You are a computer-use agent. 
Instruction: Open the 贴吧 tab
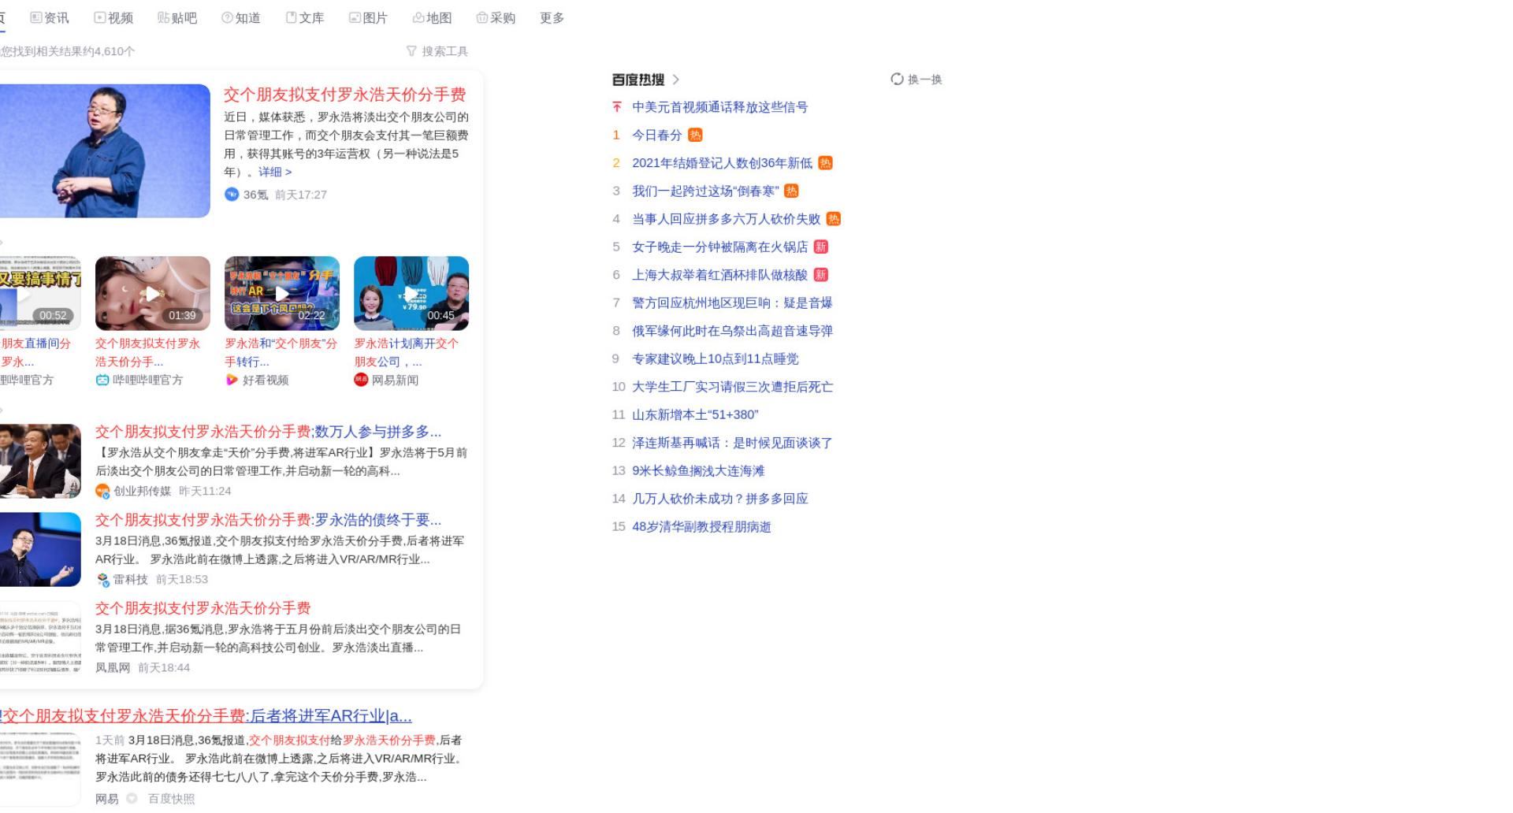coord(177,17)
